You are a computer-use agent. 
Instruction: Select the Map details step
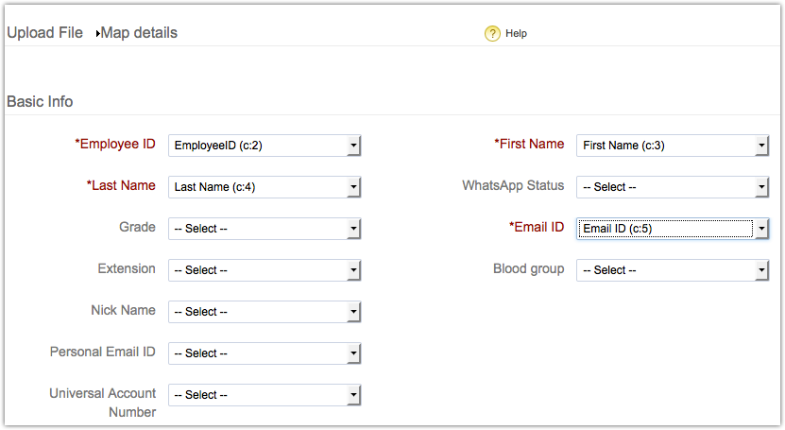[139, 33]
